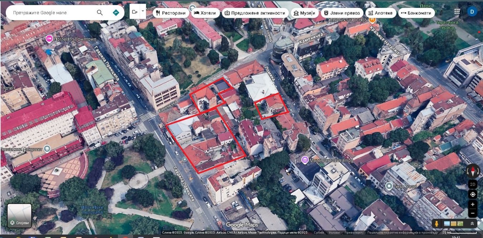Open directions with the blue arrow icon
Image resolution: width=483 pixels, height=238 pixels.
pyautogui.click(x=116, y=13)
